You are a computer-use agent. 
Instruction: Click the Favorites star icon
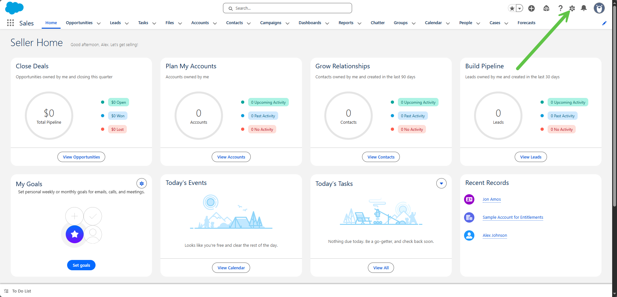[512, 8]
